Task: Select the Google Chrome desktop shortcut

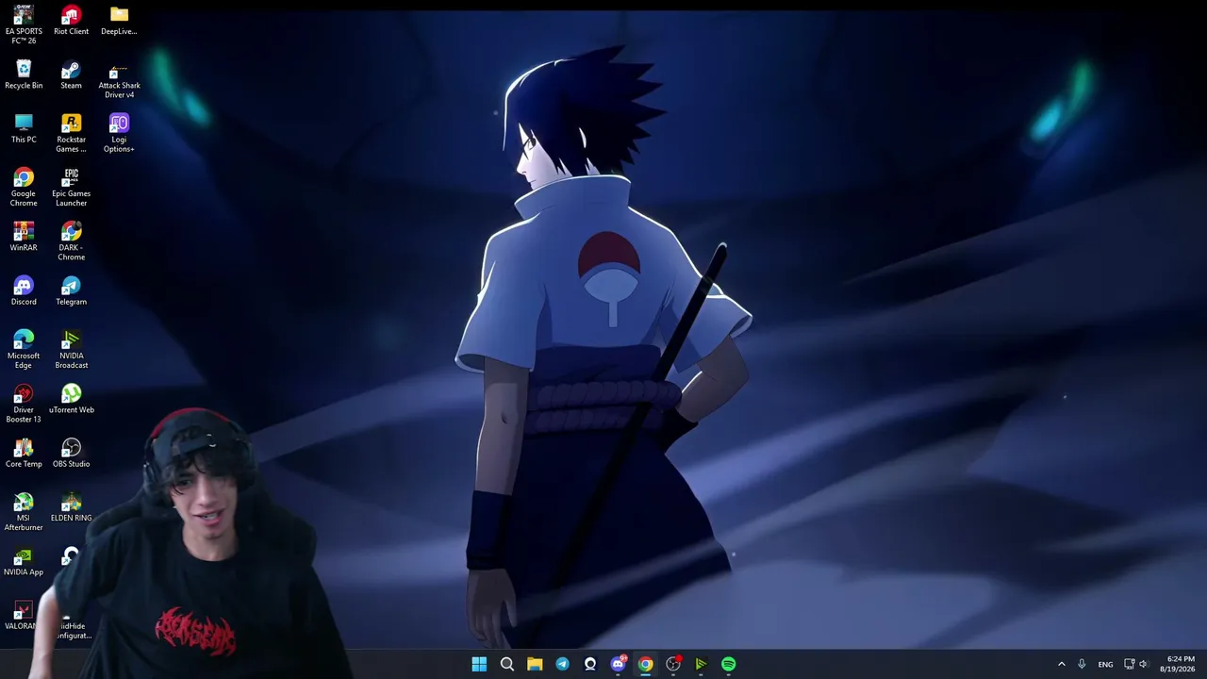Action: [x=24, y=188]
